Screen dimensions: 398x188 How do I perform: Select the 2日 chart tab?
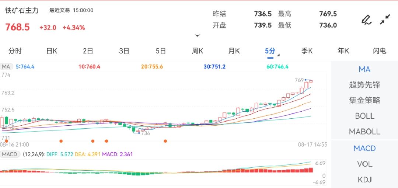[x=88, y=51]
